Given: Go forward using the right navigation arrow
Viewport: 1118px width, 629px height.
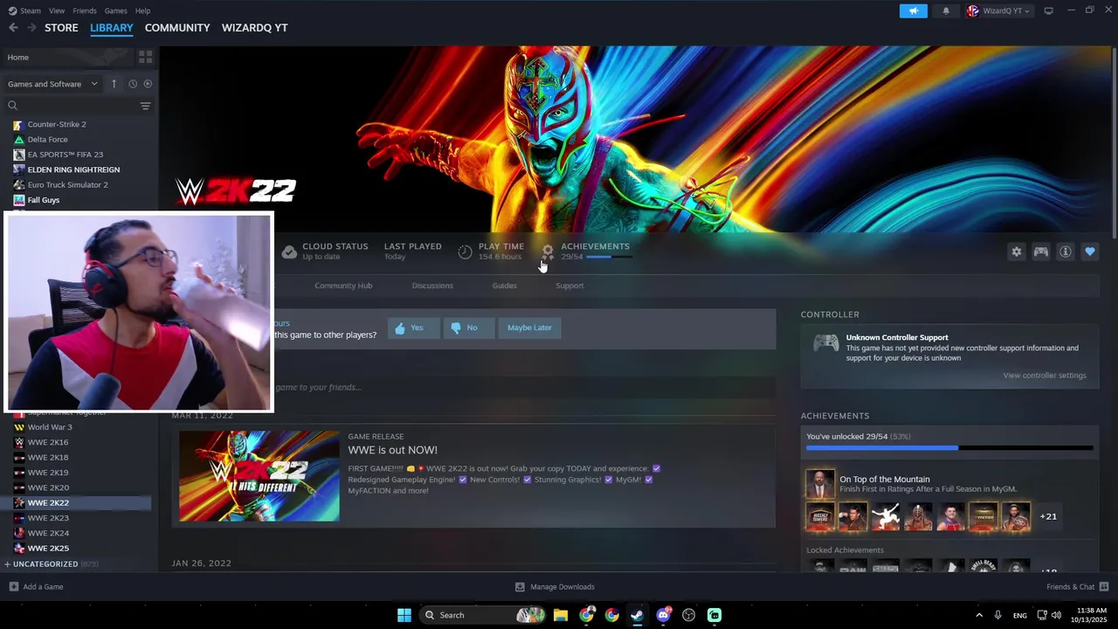Looking at the screenshot, I should tap(31, 28).
